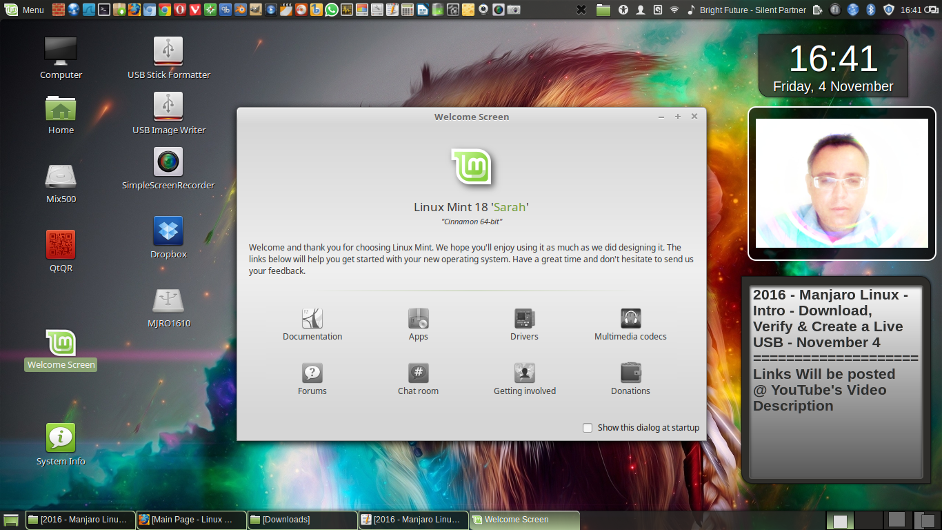Viewport: 942px width, 530px height.
Task: Launch Firefox from the top panel
Action: click(x=134, y=10)
